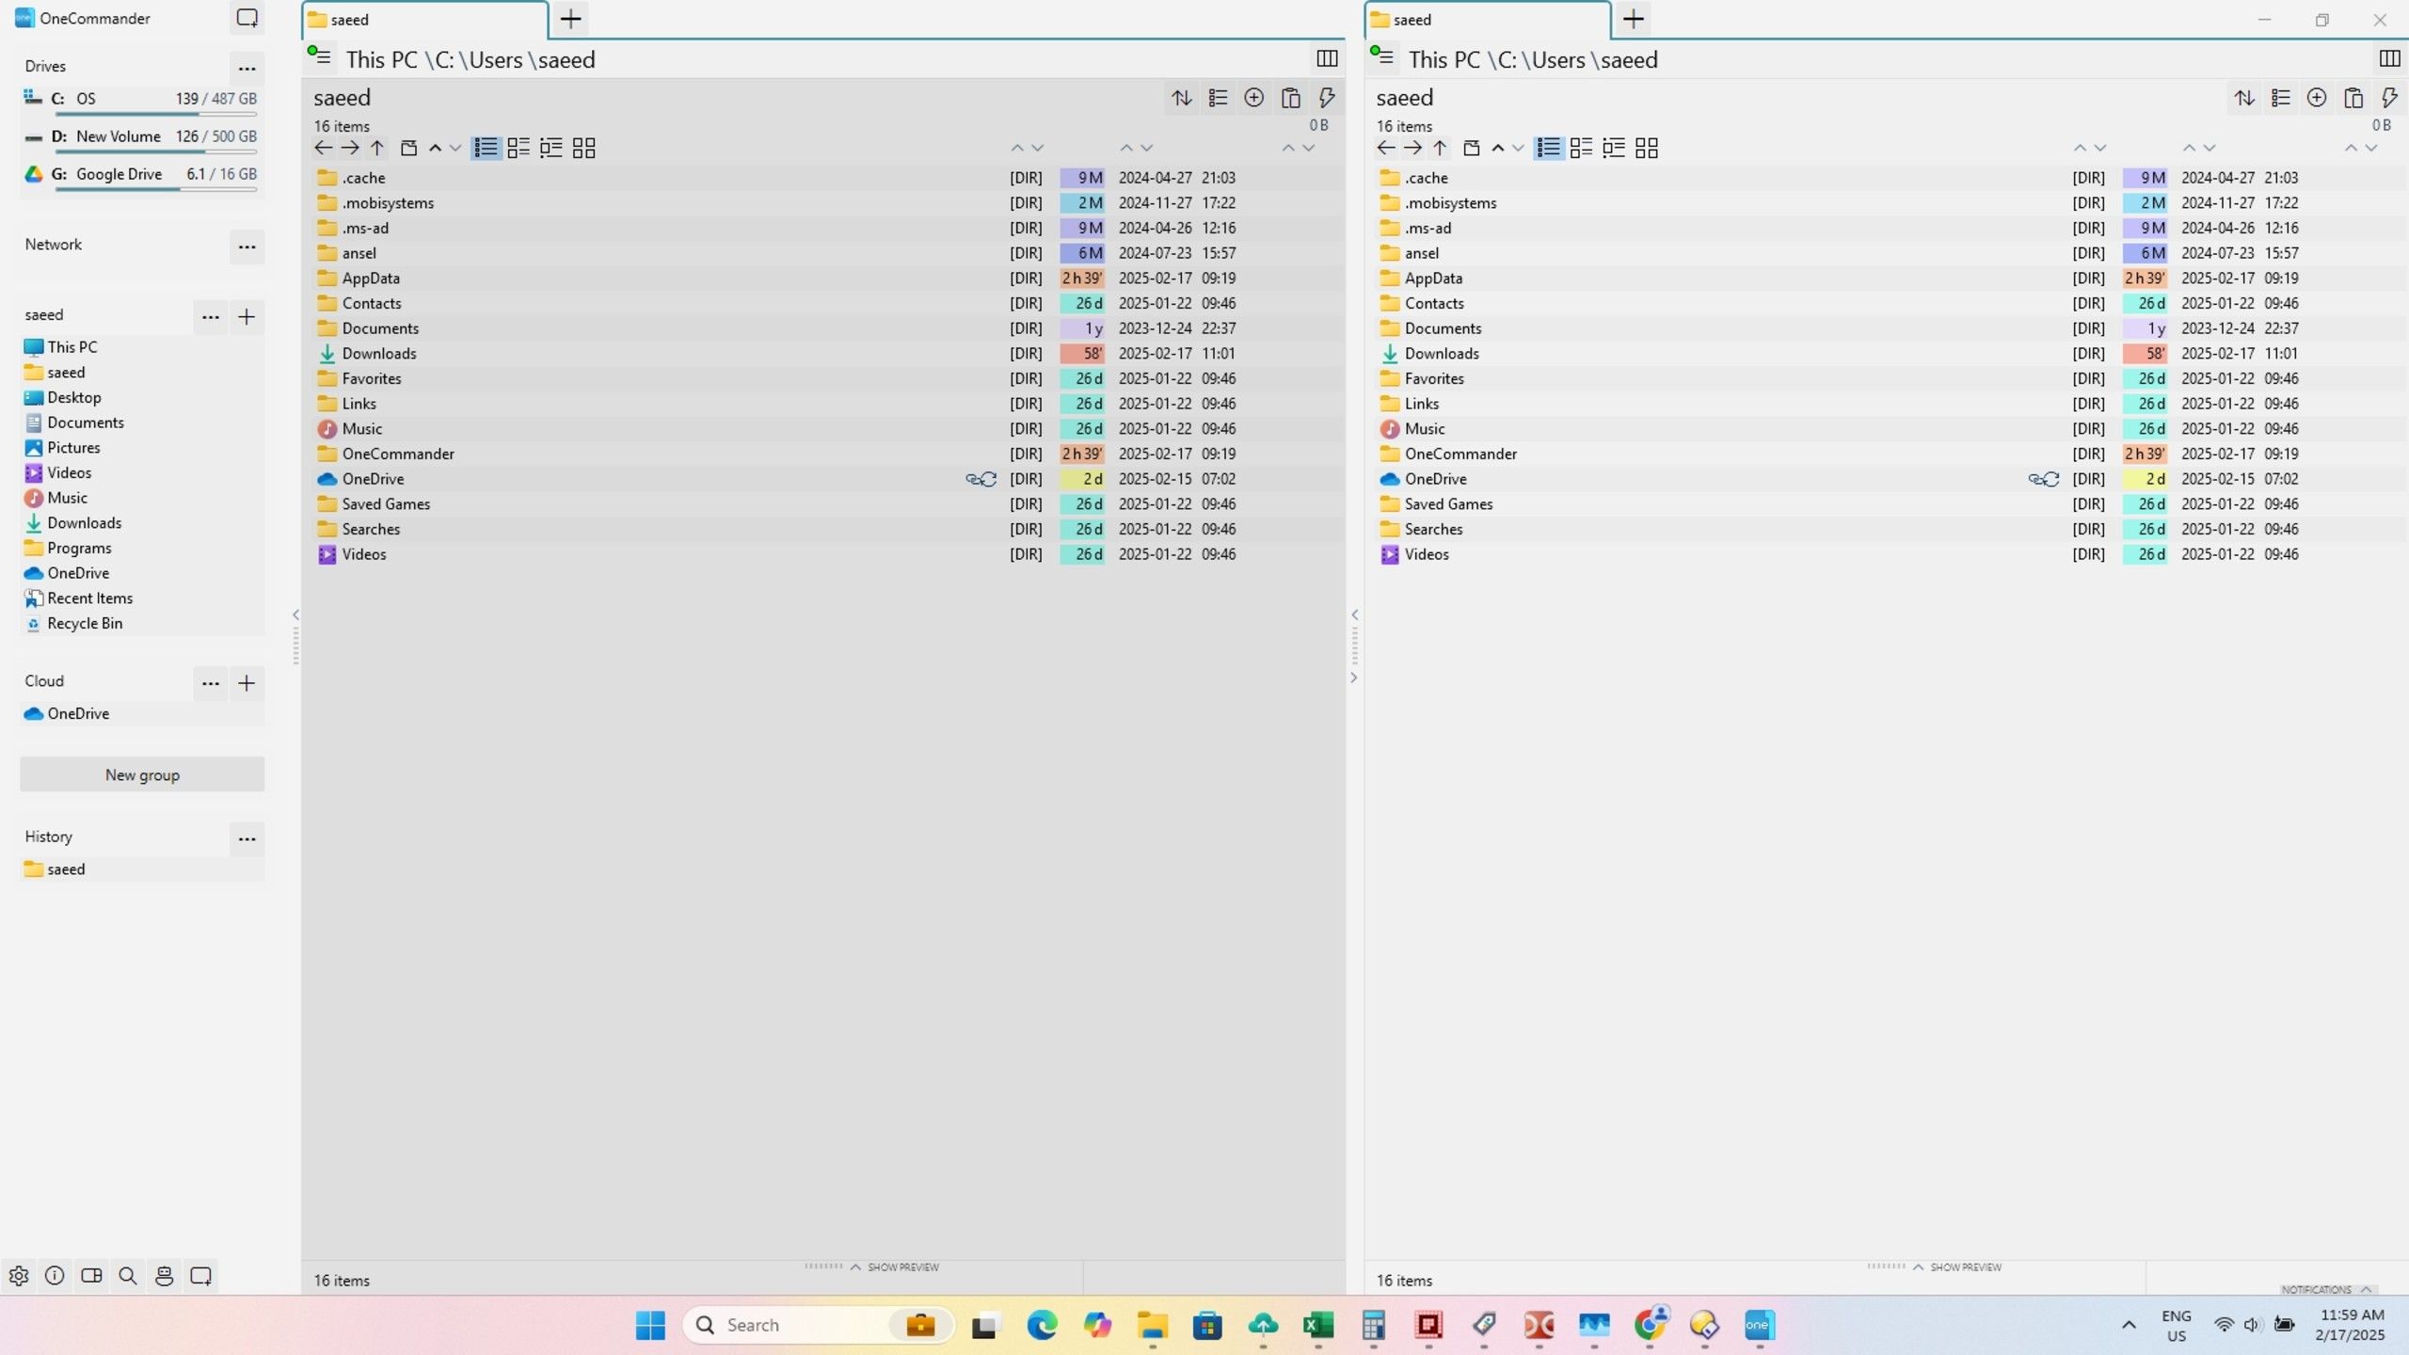2409x1355 pixels.
Task: Click the Help icon at bottom left
Action: pyautogui.click(x=53, y=1274)
